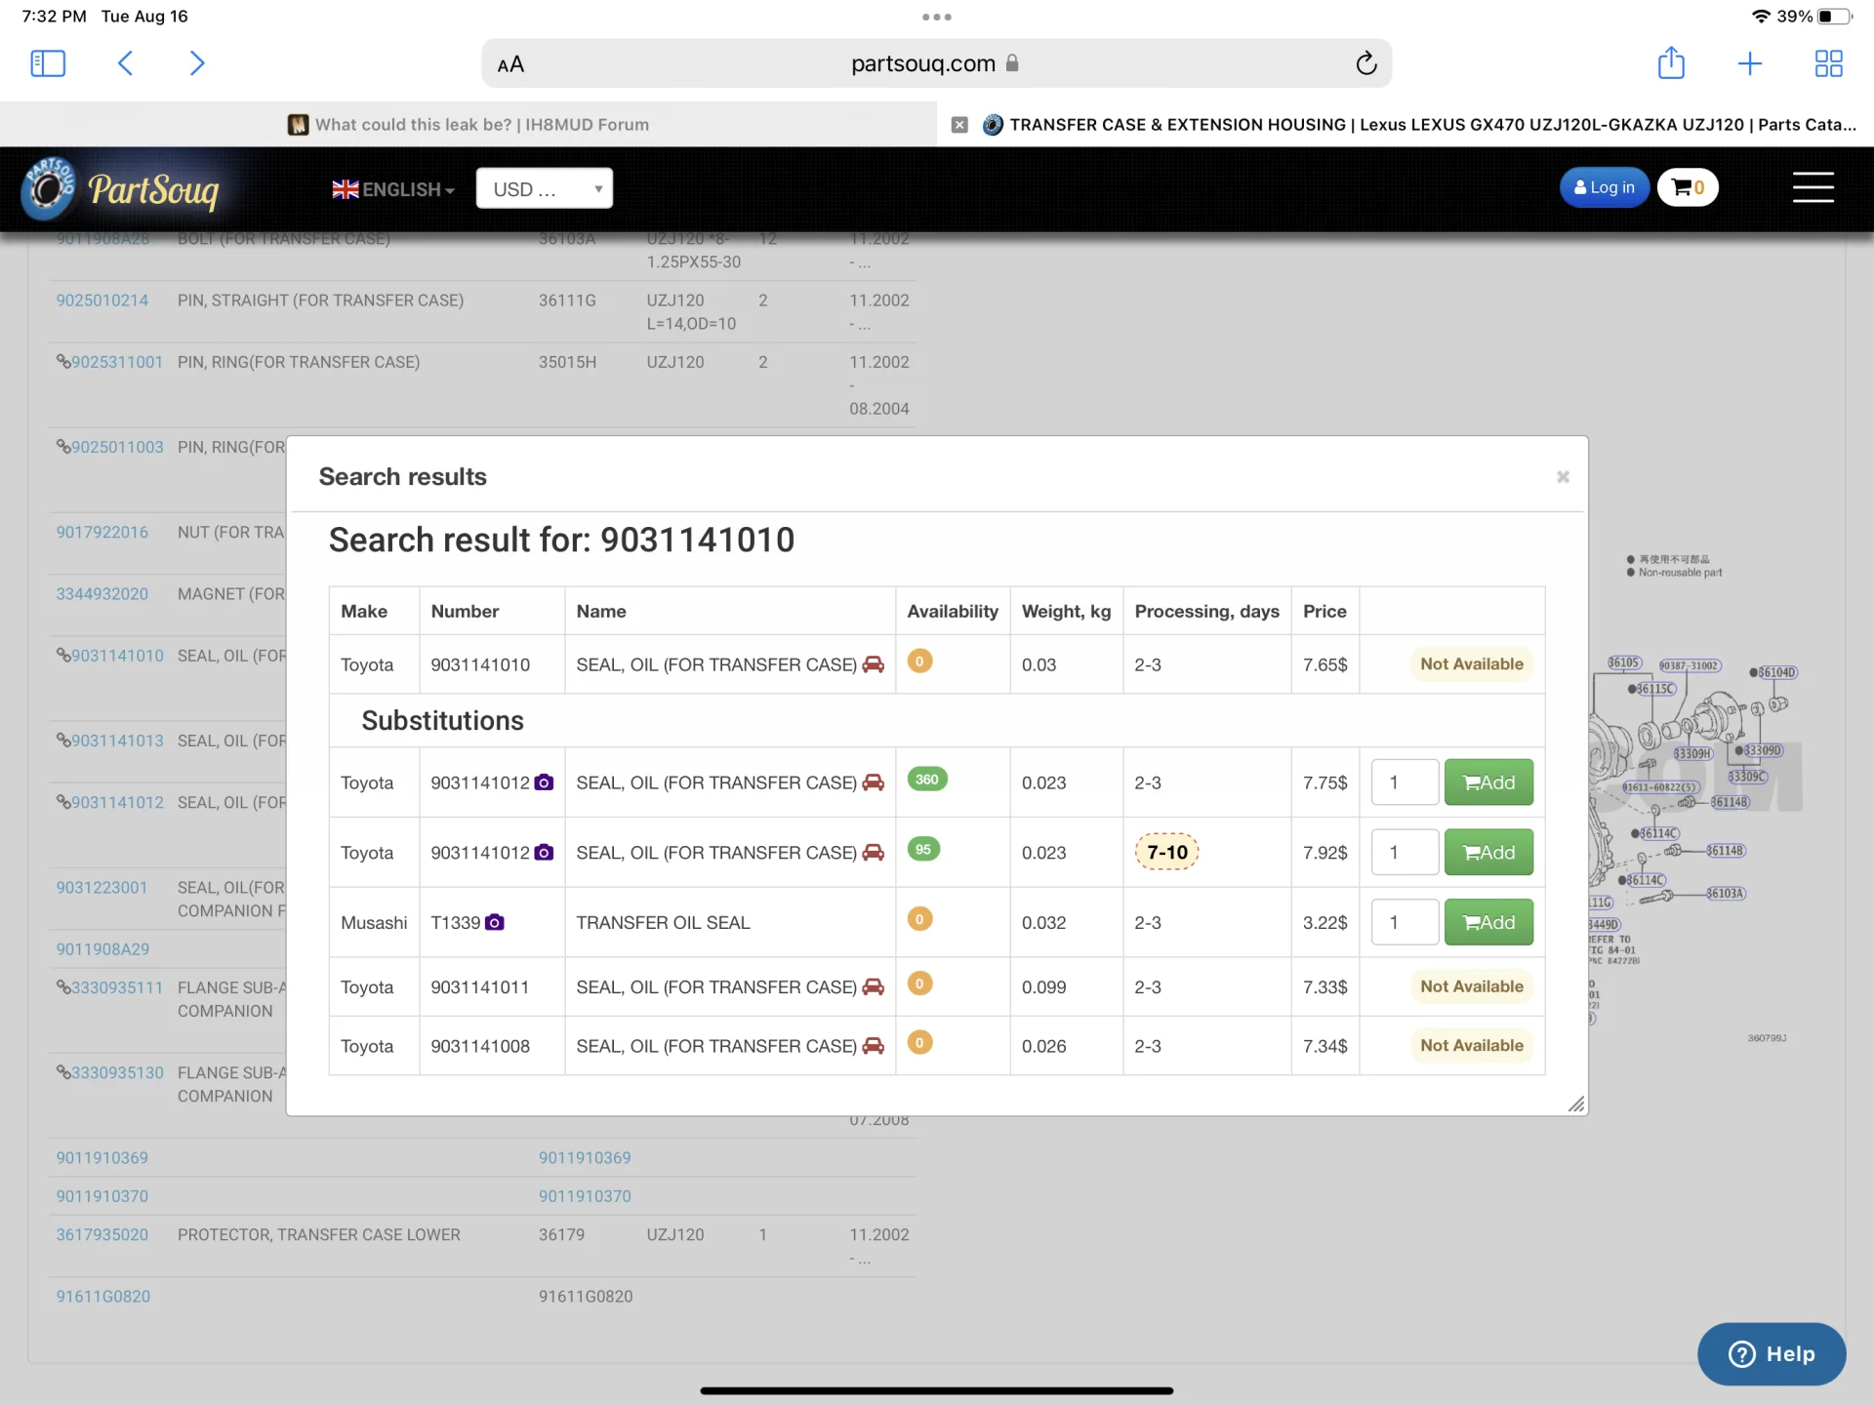Screen dimensions: 1874x1405
Task: Open part link 9025311001
Action: coord(116,362)
